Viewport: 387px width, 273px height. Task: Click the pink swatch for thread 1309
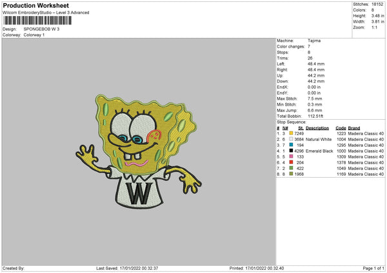[x=292, y=156]
